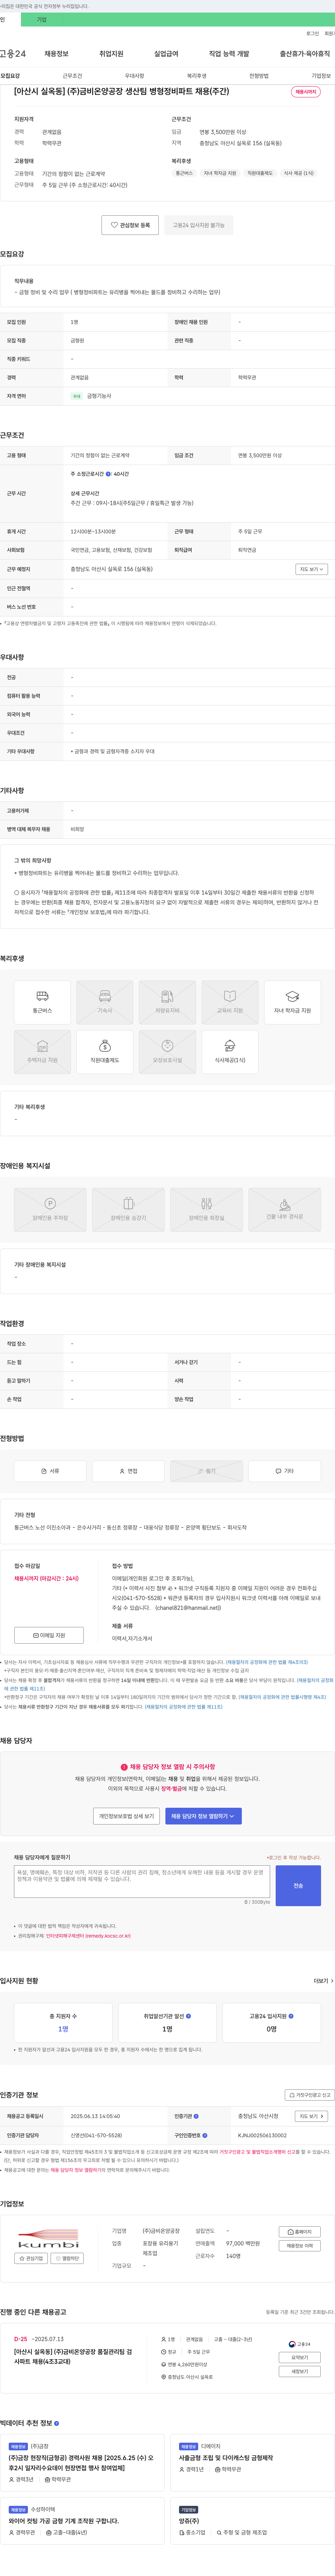
Task: Click info icon beside 구인인증번호
Action: coord(205,2135)
